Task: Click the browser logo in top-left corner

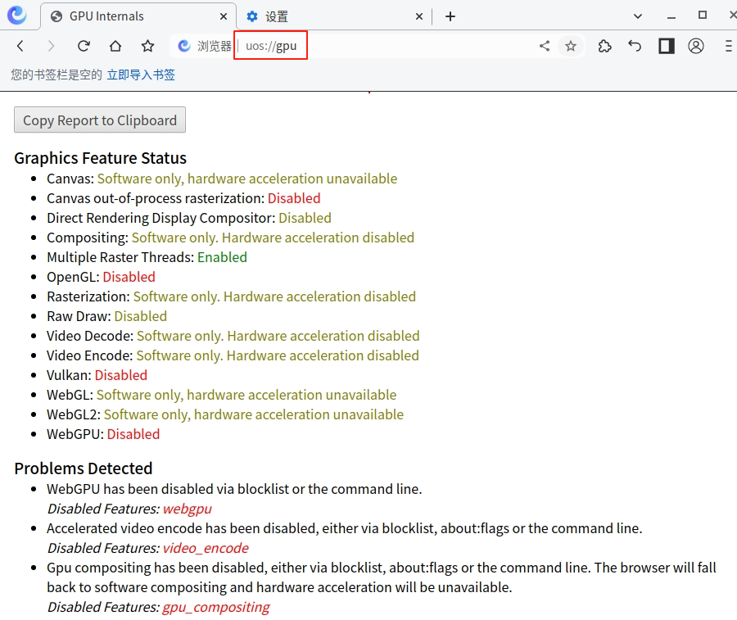Action: pos(16,16)
